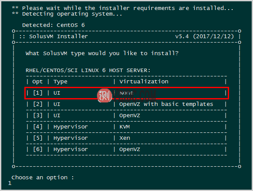
Task: Click 'Detected: CentOS 6' text
Action: (53, 25)
